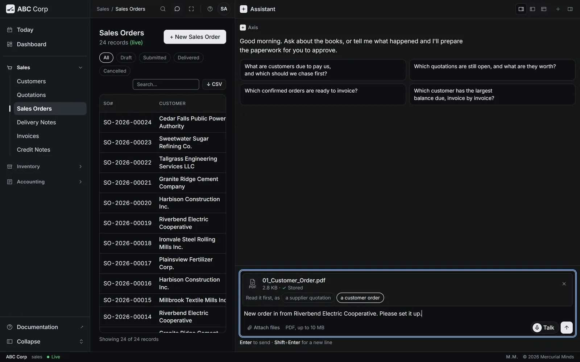Toggle the assistant panel sidebar icon at far right
Screen dimensions: 580x362
(x=570, y=9)
